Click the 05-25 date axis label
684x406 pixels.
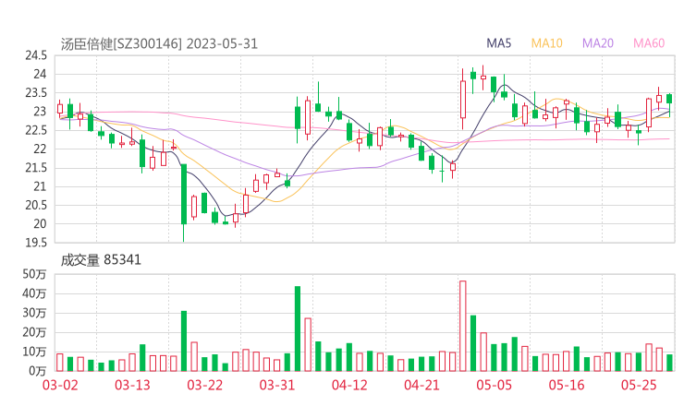639,385
